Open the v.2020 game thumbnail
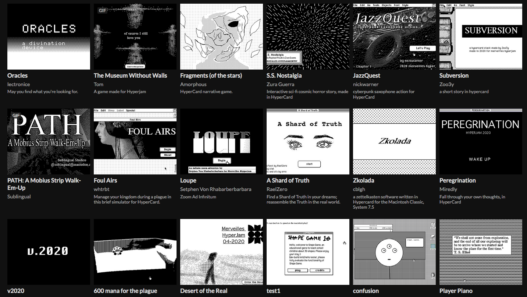This screenshot has height=297, width=527. pyautogui.click(x=49, y=252)
